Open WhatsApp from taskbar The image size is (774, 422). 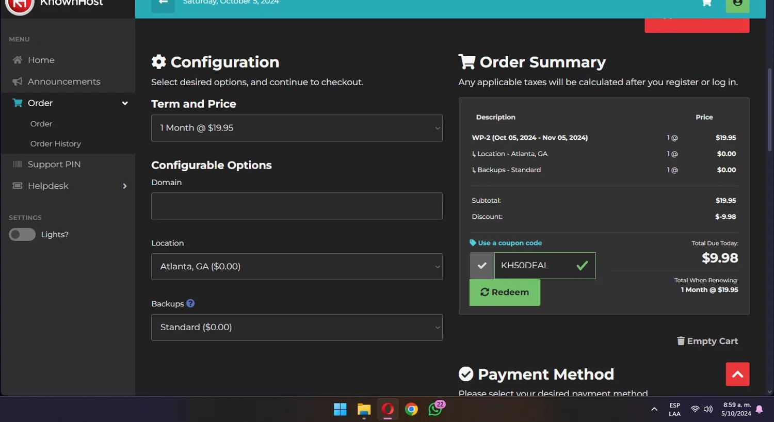pyautogui.click(x=436, y=410)
